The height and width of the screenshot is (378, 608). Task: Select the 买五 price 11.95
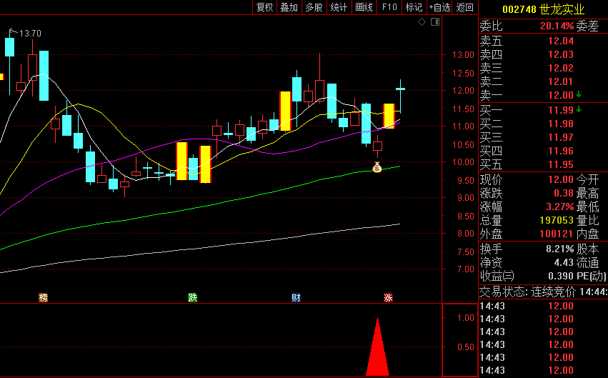561,165
